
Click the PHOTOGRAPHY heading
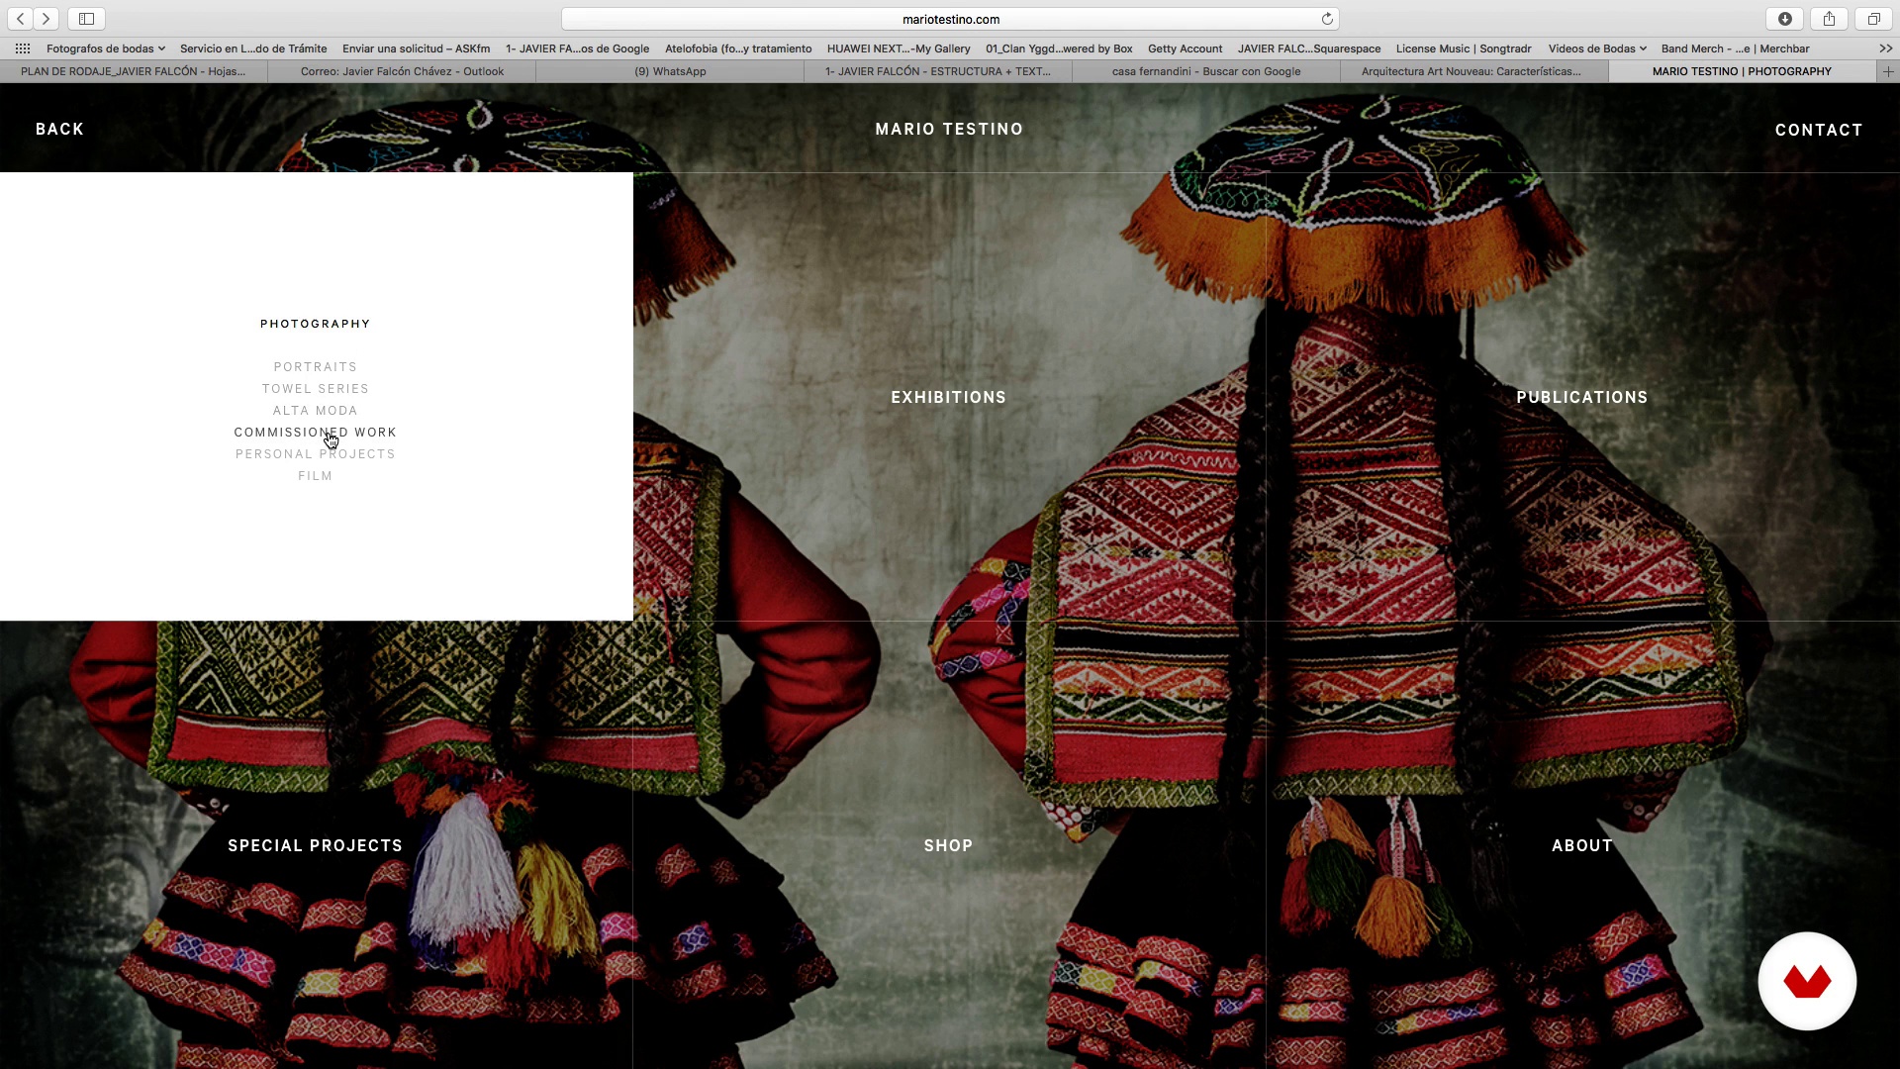pos(316,324)
